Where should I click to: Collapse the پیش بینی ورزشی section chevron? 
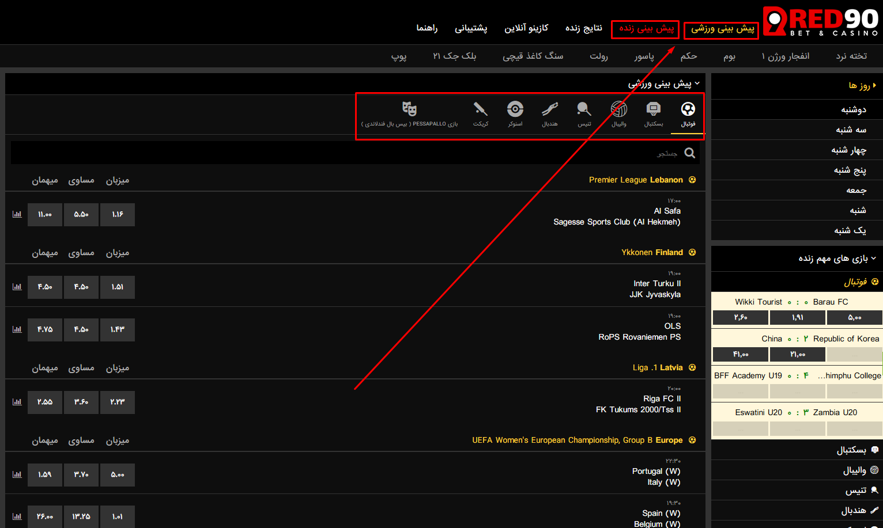pyautogui.click(x=697, y=83)
